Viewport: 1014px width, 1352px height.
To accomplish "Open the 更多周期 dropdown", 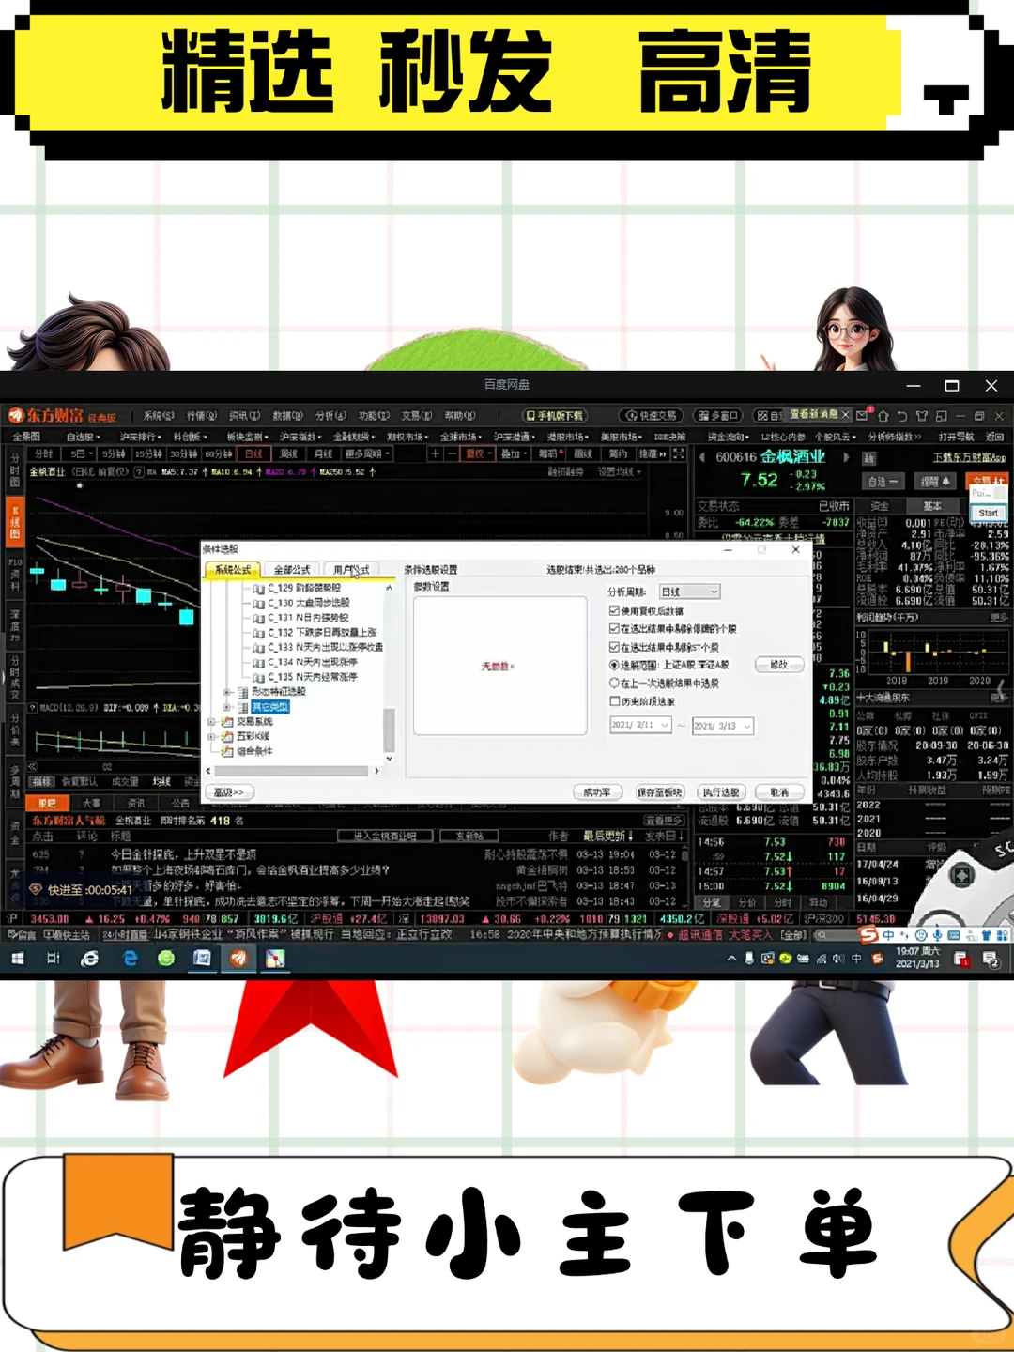I will (366, 454).
